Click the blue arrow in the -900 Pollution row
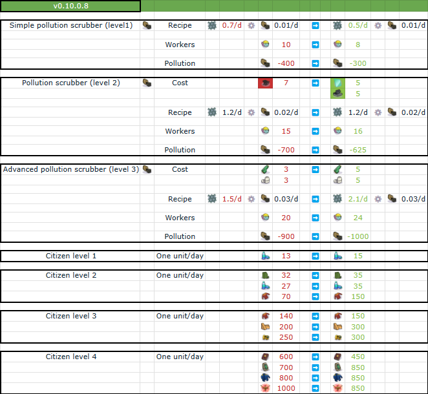Viewport: 428px width, 394px height. coord(316,236)
